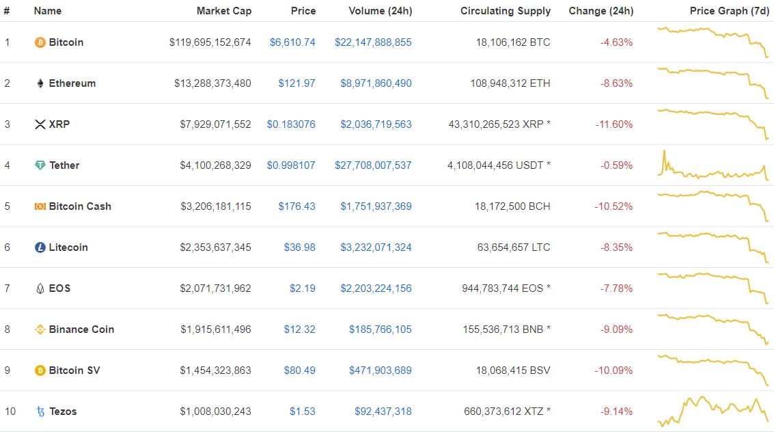Sort by the Volume (24h) column header
Image resolution: width=774 pixels, height=432 pixels.
tap(380, 11)
